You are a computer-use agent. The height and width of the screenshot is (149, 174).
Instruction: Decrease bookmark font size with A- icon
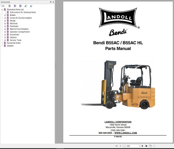(31, 6)
